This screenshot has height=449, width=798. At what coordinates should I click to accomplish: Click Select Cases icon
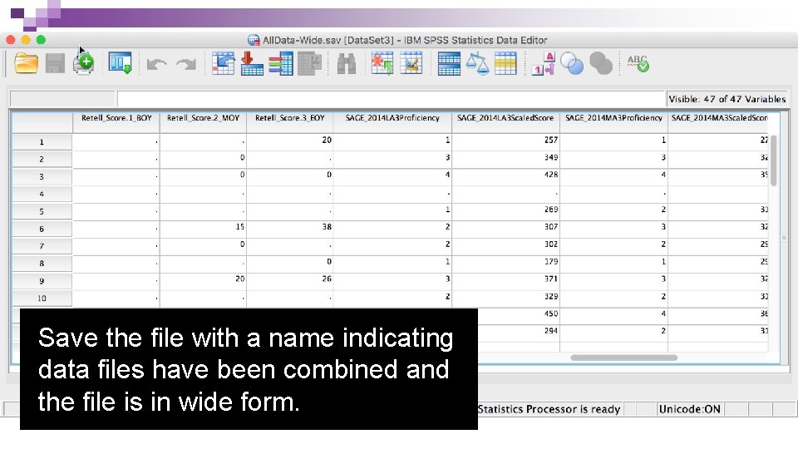pyautogui.click(x=505, y=64)
